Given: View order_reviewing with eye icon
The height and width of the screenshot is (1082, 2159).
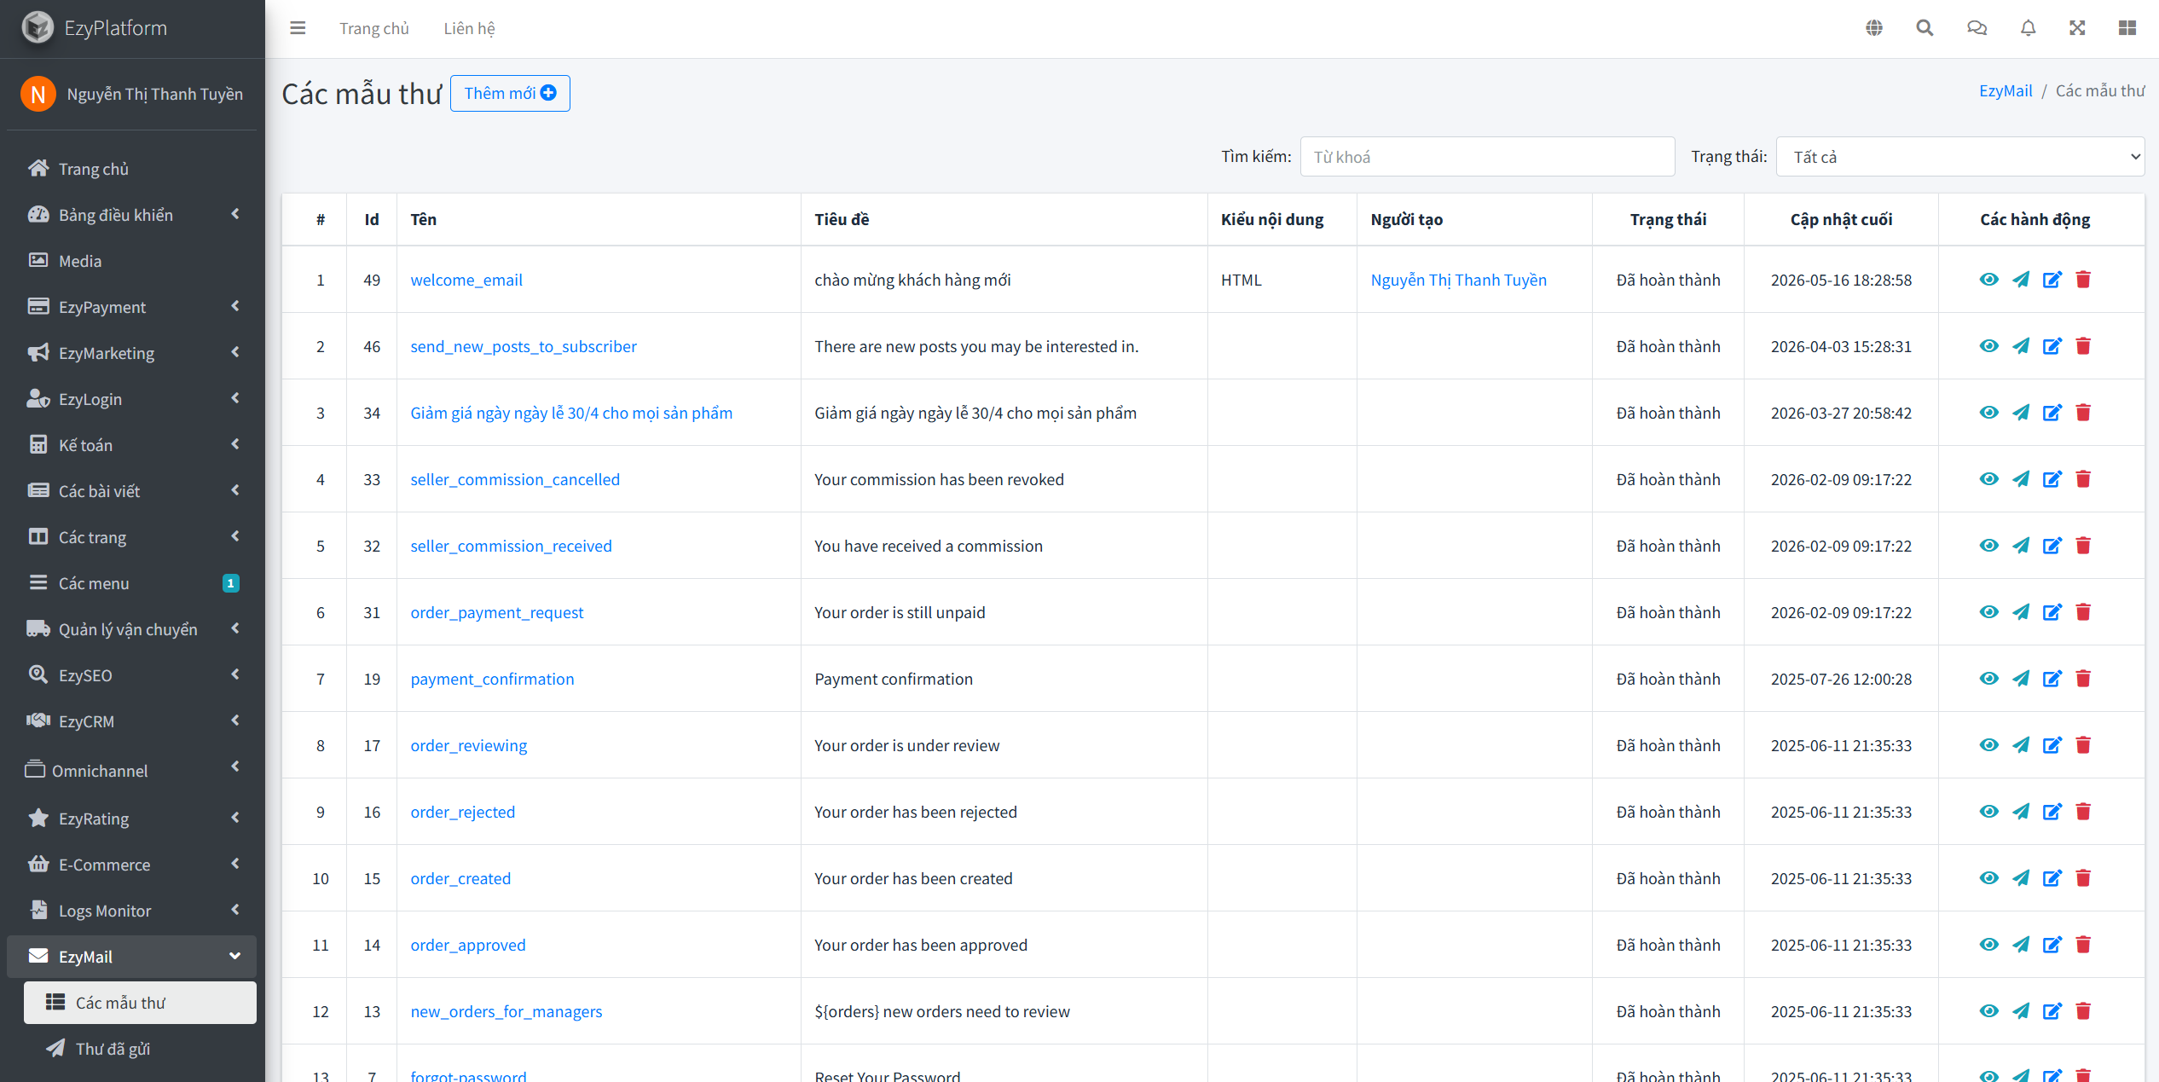Looking at the screenshot, I should (1989, 745).
